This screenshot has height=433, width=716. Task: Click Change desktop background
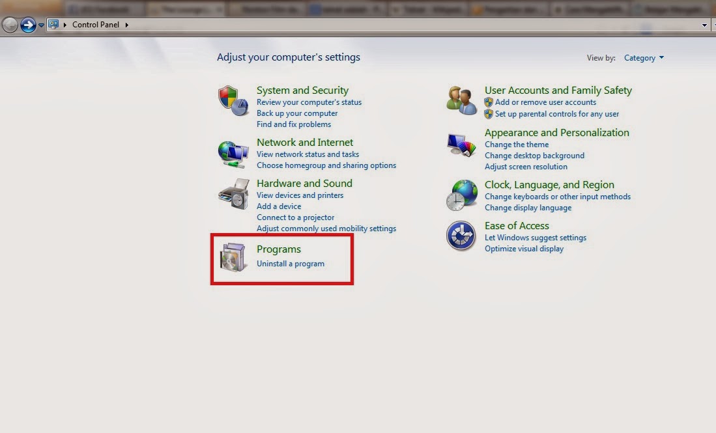pos(534,156)
